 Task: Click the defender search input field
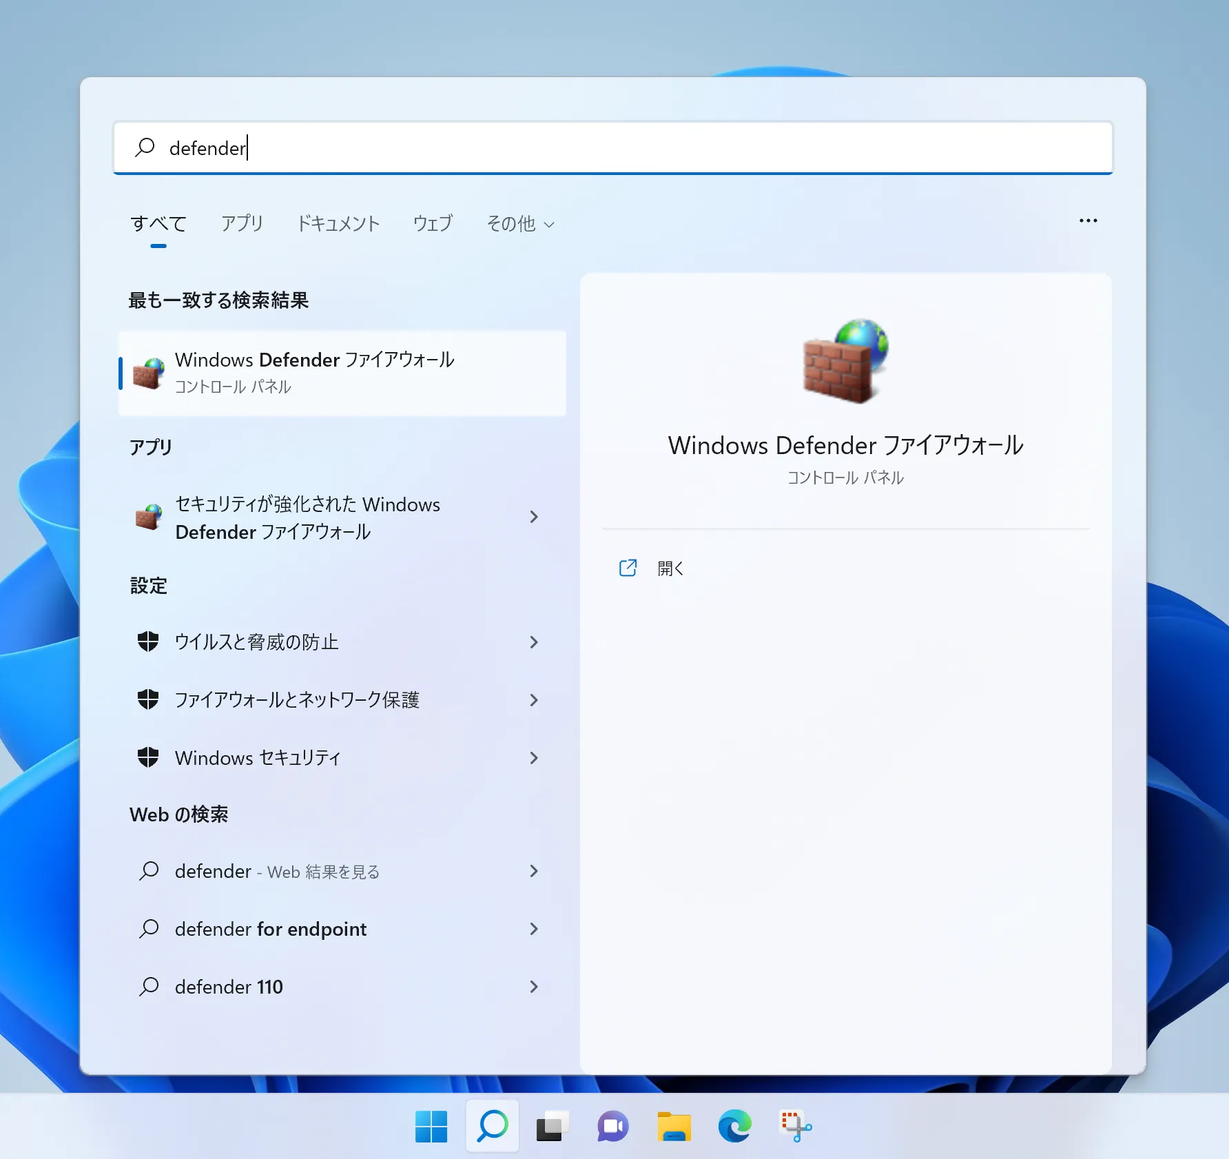click(x=613, y=148)
